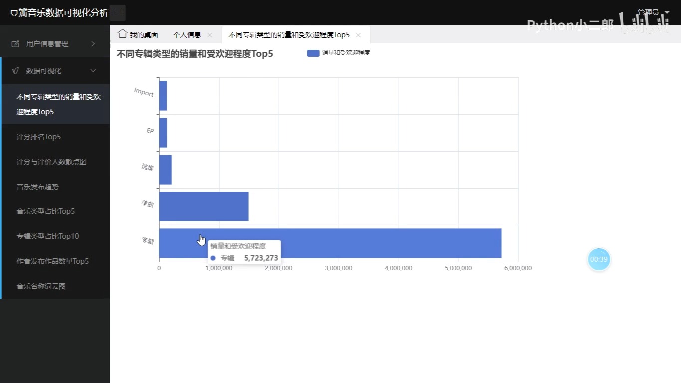The width and height of the screenshot is (681, 383).
Task: Click the 00:39 timer bubble
Action: click(x=599, y=259)
